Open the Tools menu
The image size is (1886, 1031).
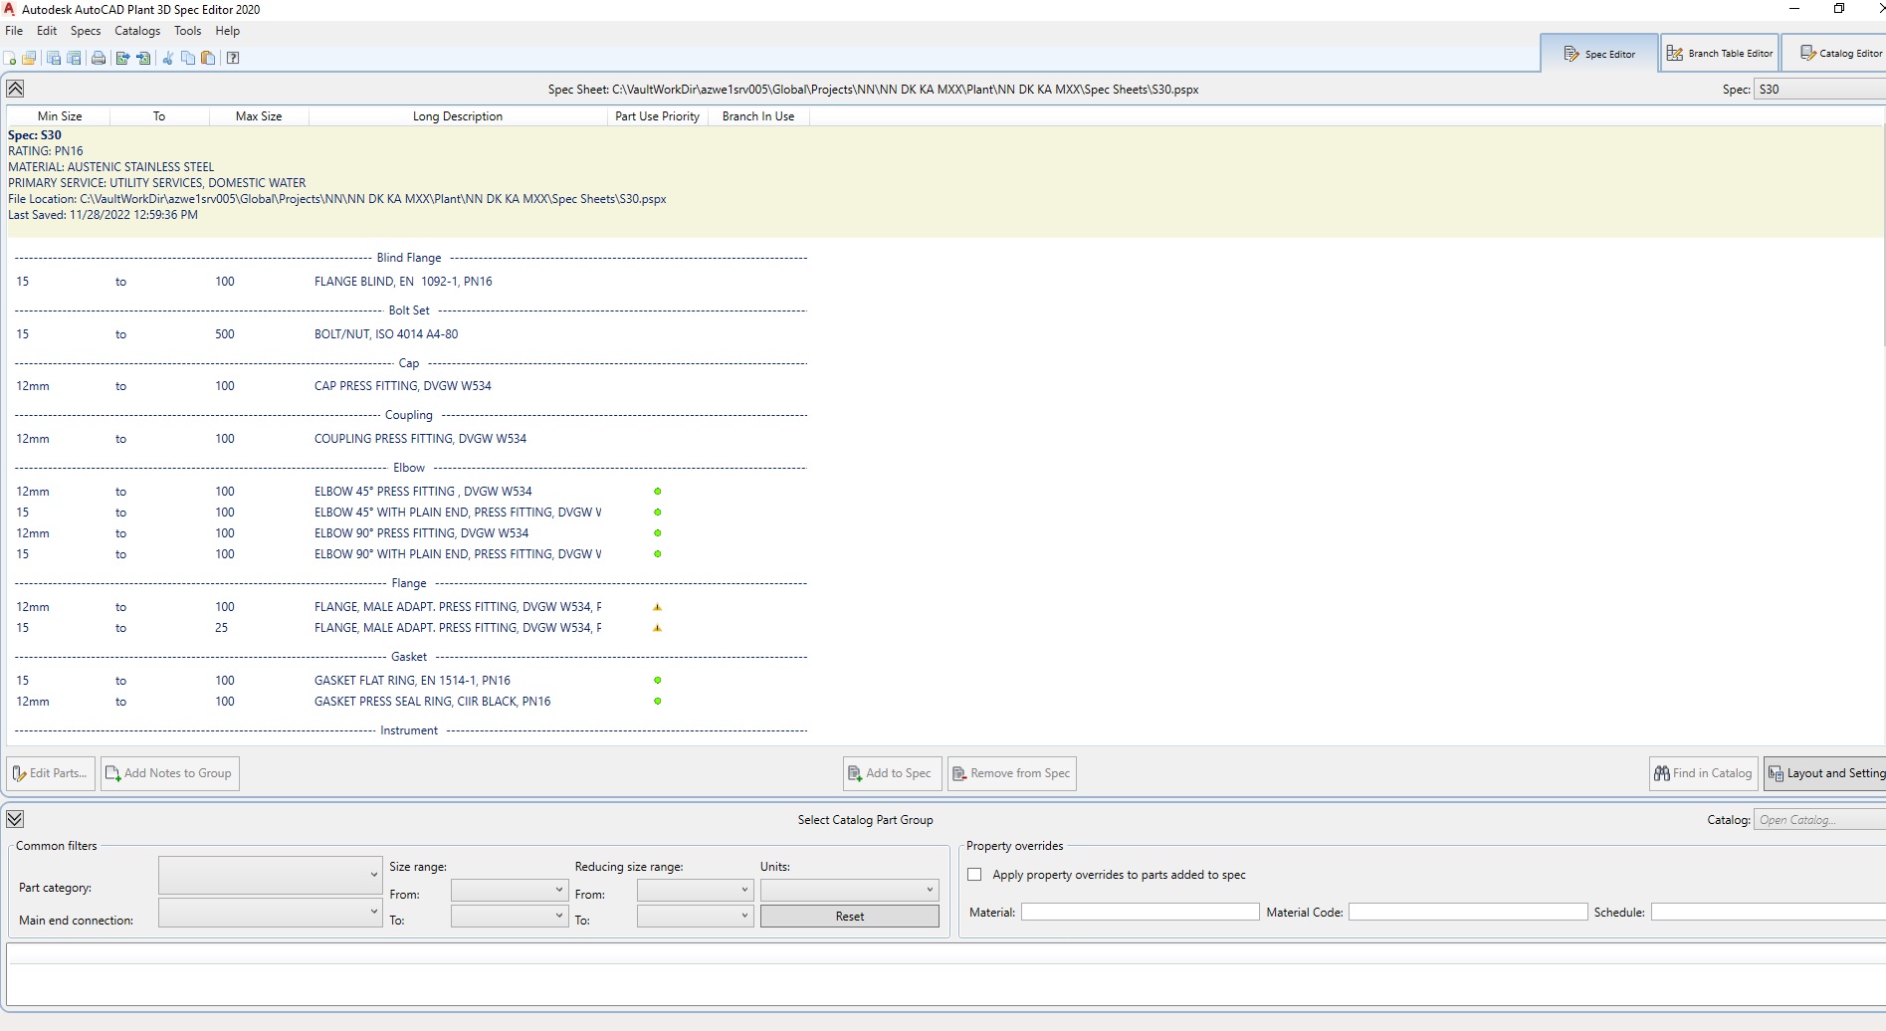coord(188,31)
